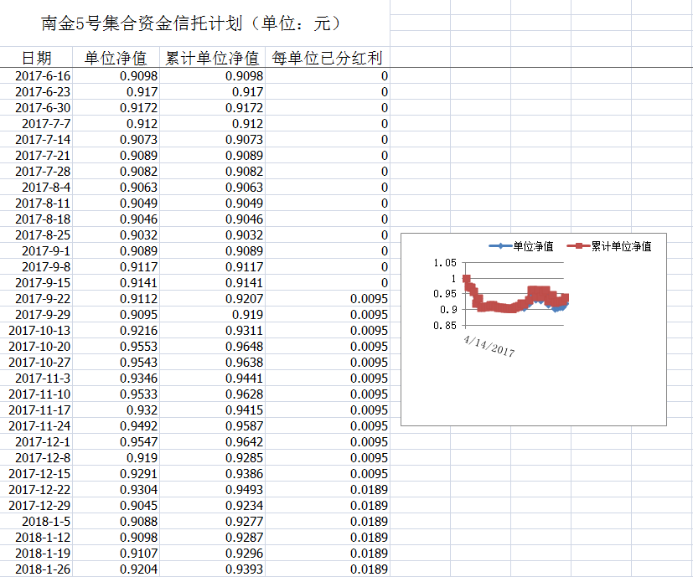The height and width of the screenshot is (577, 693).
Task: Click the date cell 2017-12-1
Action: pos(43,442)
